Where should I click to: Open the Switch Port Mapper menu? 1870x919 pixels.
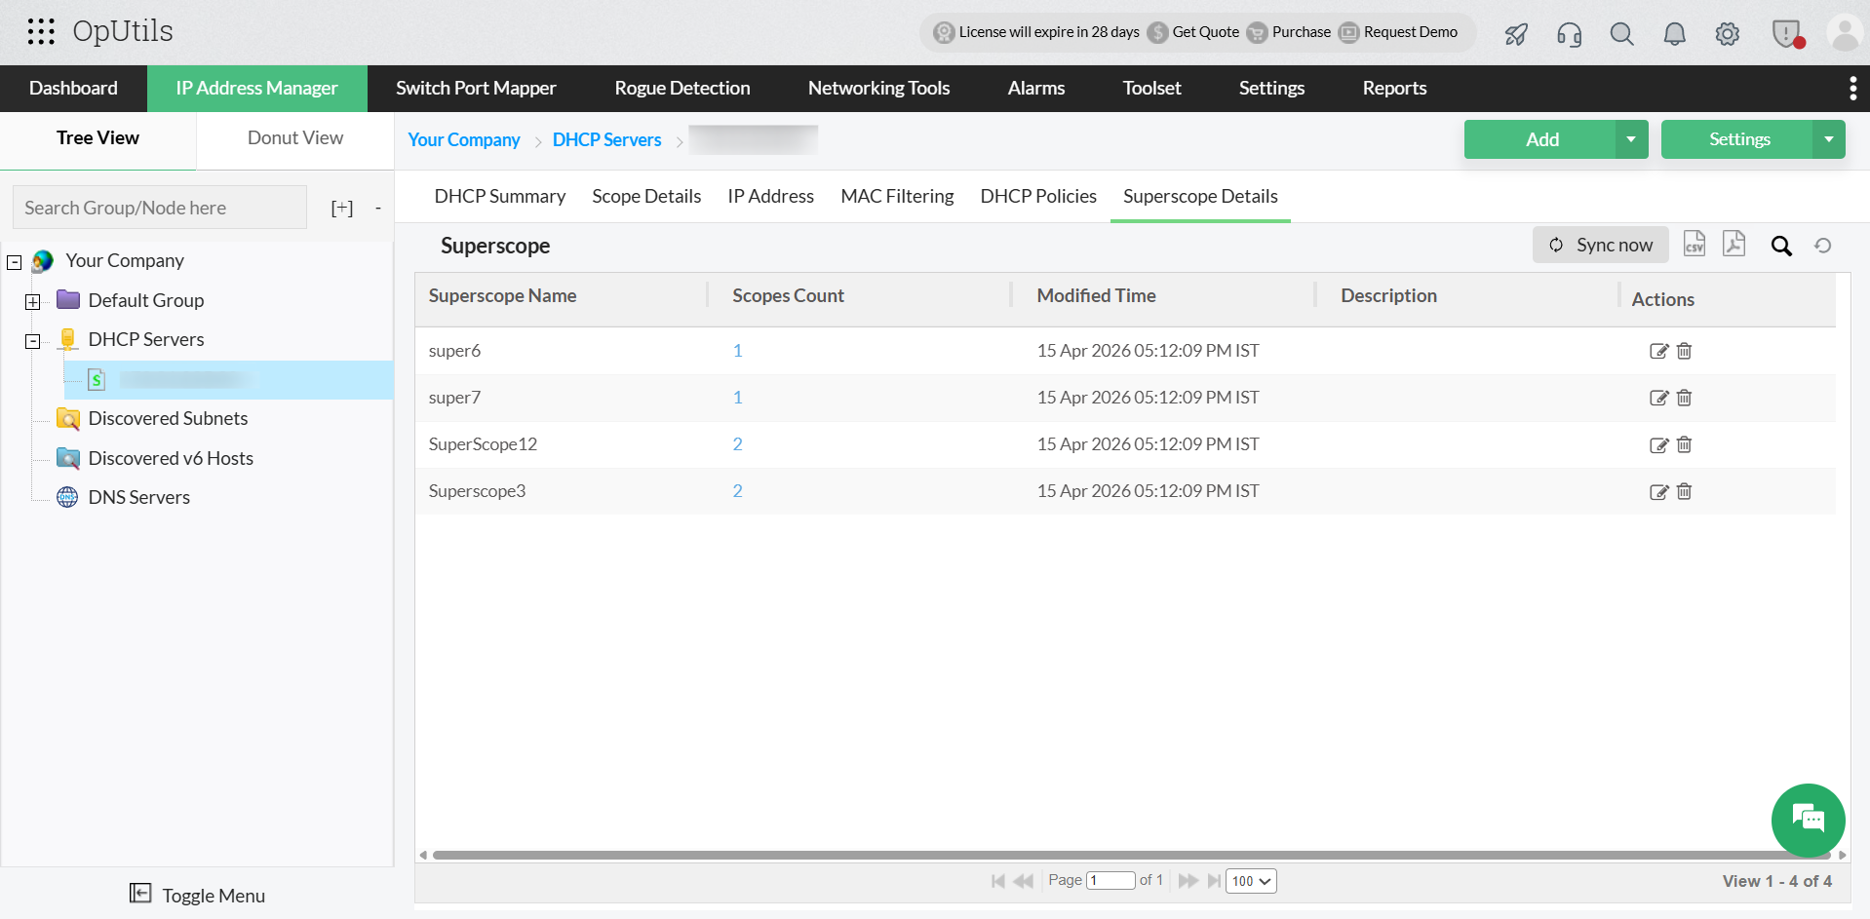tap(476, 88)
